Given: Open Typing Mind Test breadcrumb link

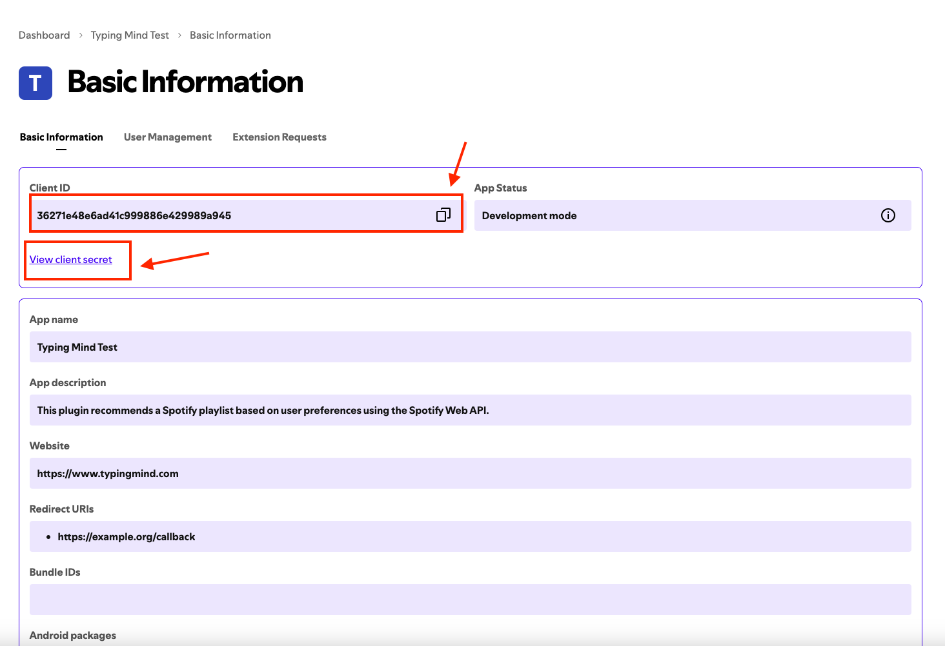Looking at the screenshot, I should 130,35.
